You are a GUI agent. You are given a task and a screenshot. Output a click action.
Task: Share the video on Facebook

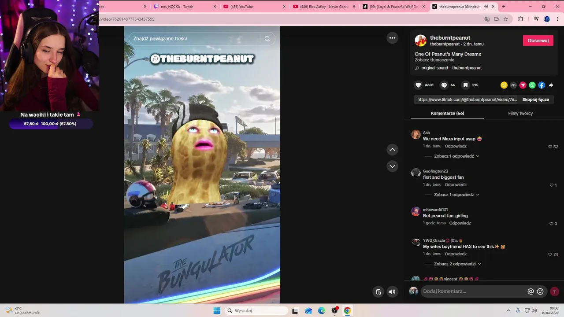(x=542, y=85)
